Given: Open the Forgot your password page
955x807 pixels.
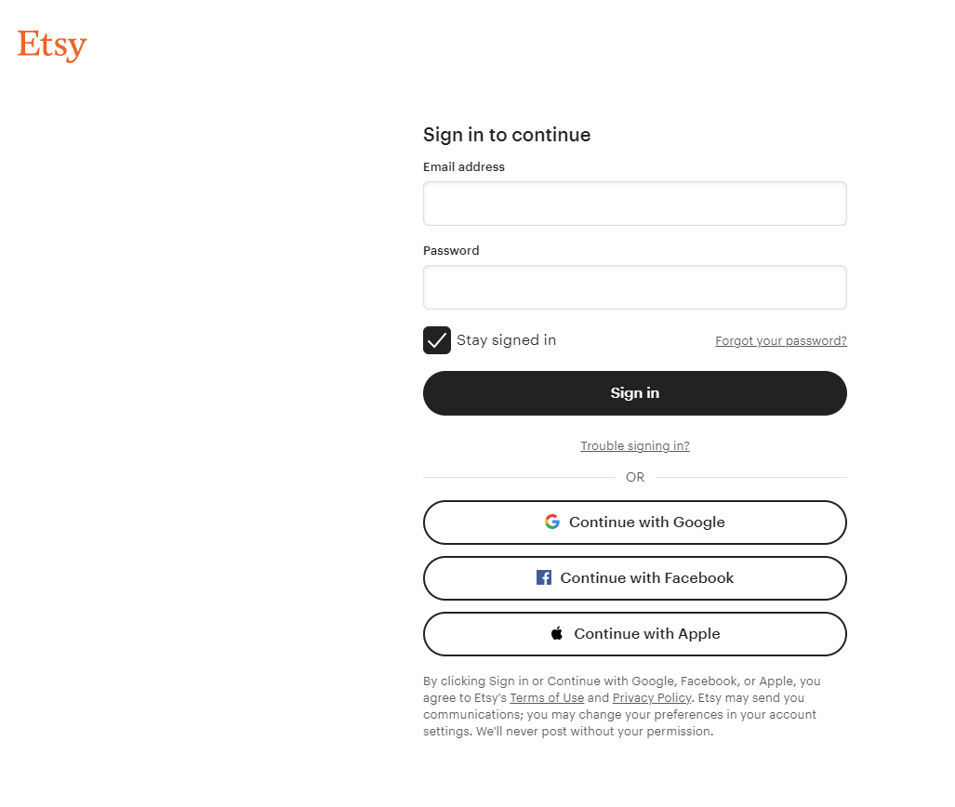Looking at the screenshot, I should tap(780, 340).
